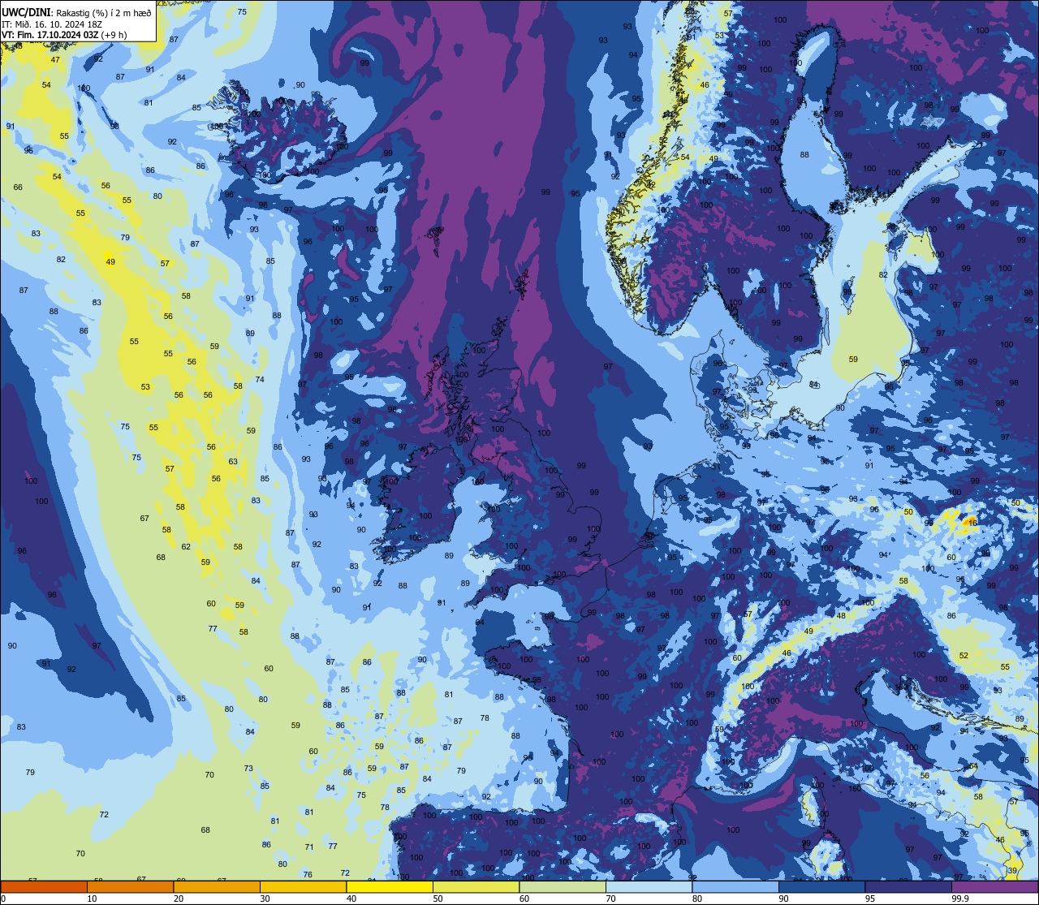This screenshot has height=905, width=1039.
Task: Choose the 90–95 dark blue legend band
Action: (822, 886)
